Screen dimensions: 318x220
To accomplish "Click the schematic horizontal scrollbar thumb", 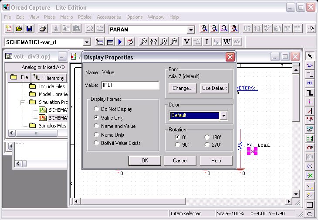I will coord(133,202).
